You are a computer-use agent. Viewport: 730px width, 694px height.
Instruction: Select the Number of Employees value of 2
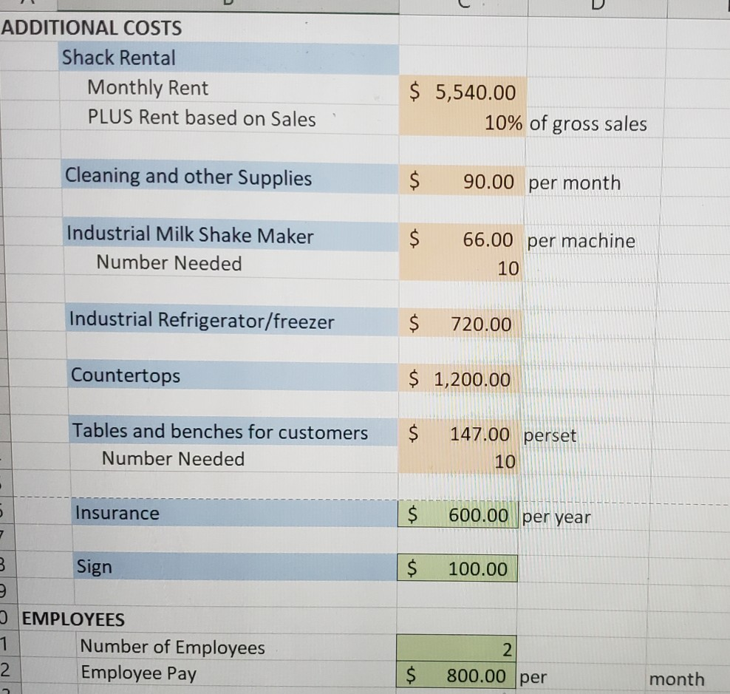coord(458,648)
